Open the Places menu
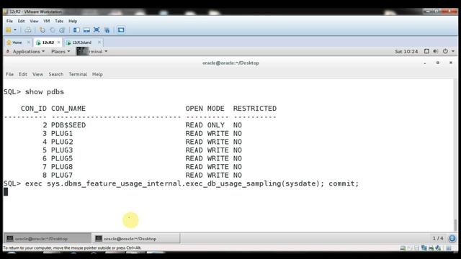 pyautogui.click(x=61, y=51)
